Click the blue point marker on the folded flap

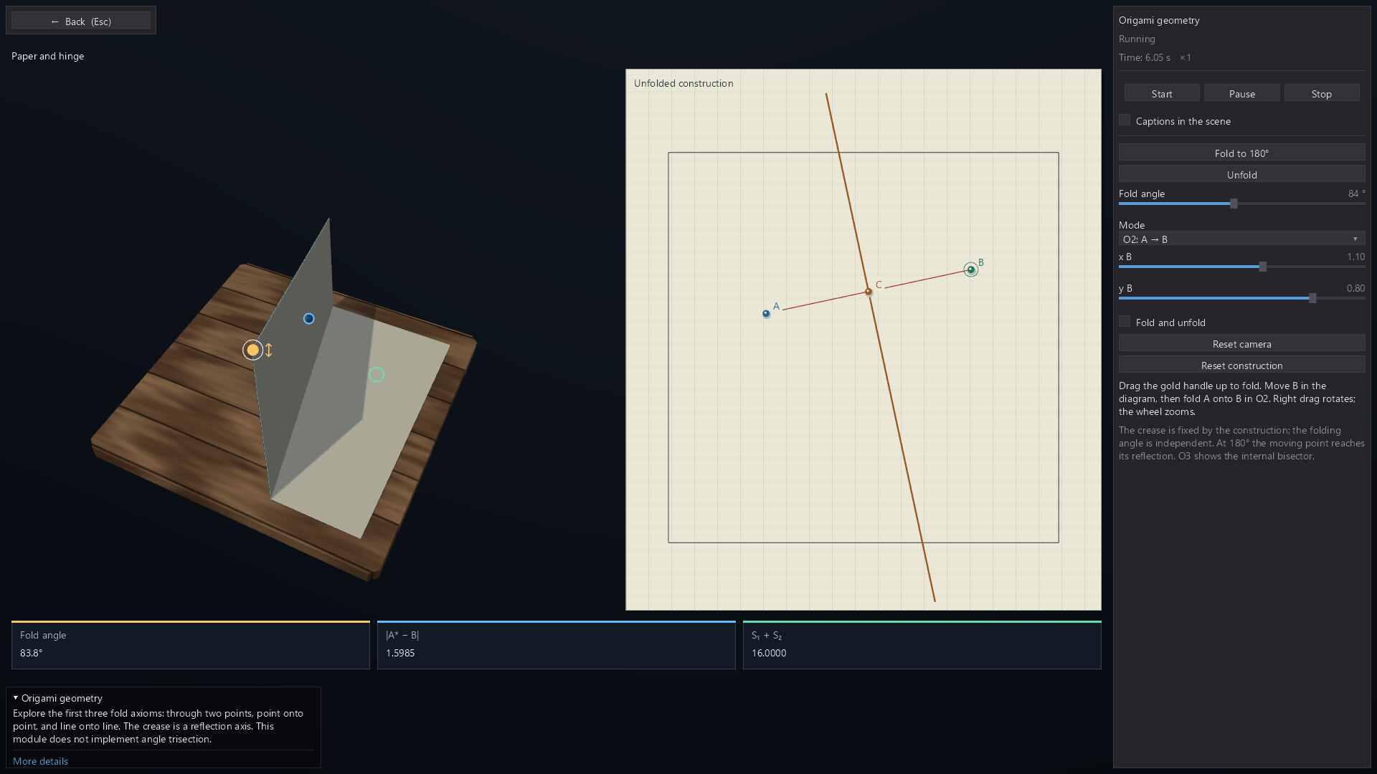308,318
